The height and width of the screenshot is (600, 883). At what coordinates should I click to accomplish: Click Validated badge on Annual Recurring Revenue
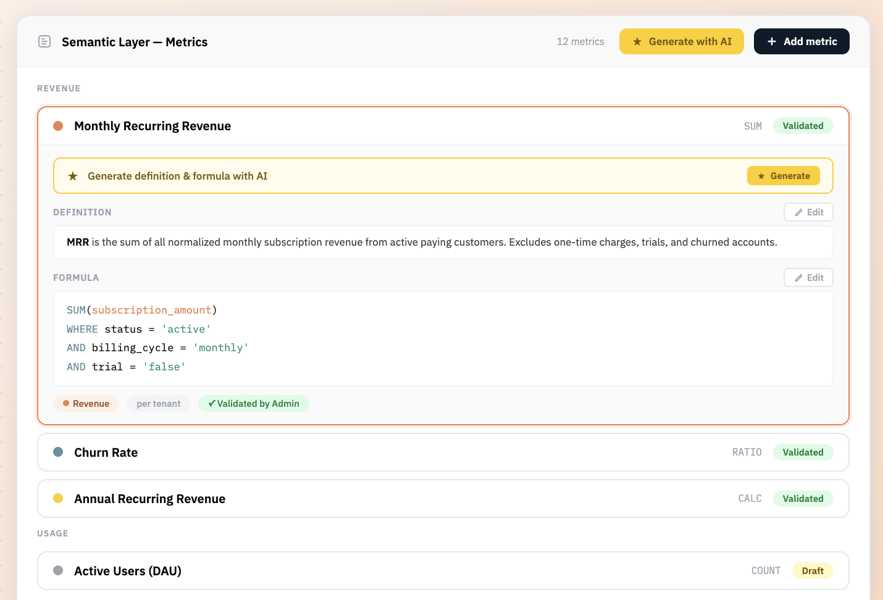pos(803,499)
